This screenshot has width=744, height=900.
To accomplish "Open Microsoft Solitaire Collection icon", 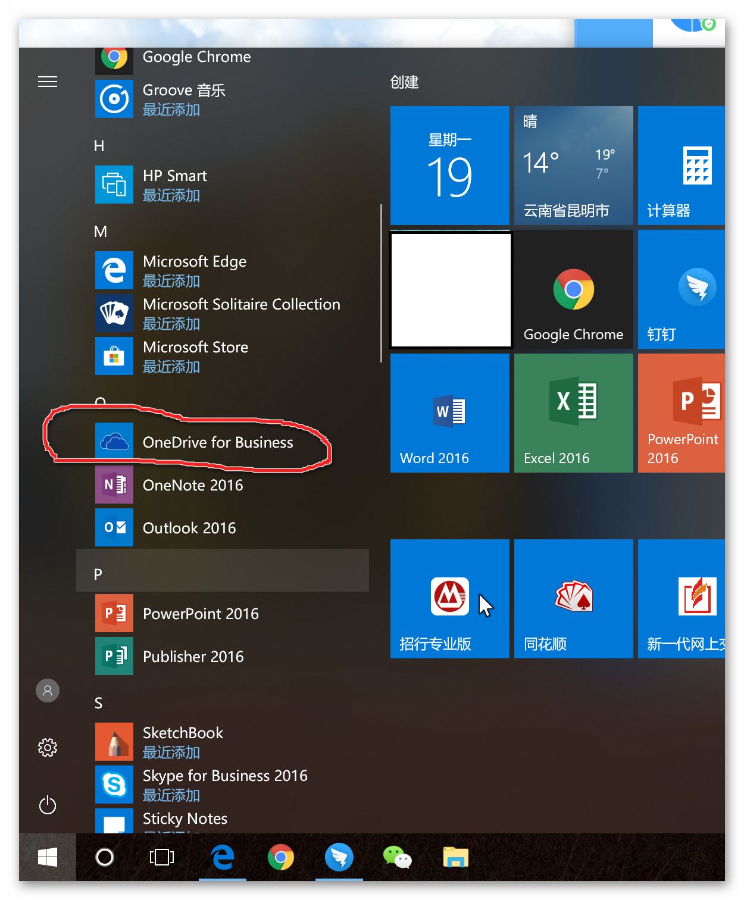I will coord(114,313).
